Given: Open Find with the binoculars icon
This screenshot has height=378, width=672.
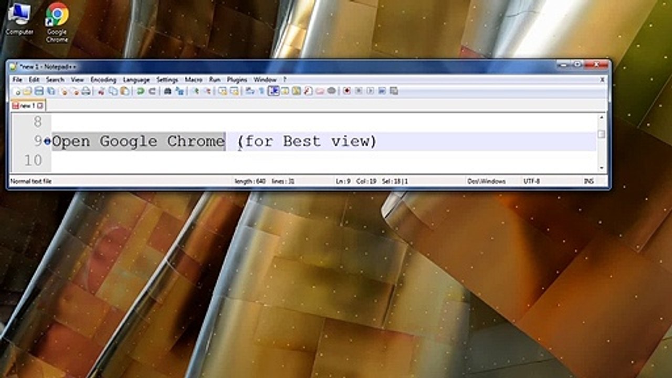Looking at the screenshot, I should pyautogui.click(x=167, y=91).
